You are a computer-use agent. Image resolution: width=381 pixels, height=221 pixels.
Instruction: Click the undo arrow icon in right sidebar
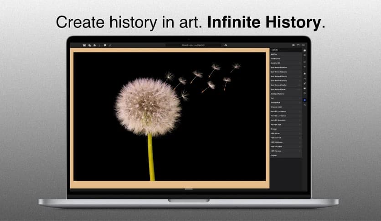[305, 105]
